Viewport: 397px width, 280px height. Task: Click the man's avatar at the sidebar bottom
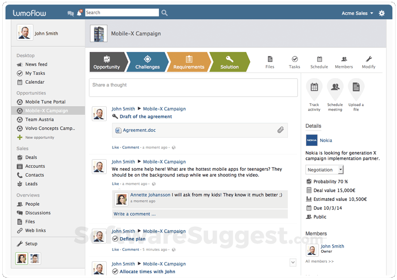pyautogui.click(x=35, y=259)
